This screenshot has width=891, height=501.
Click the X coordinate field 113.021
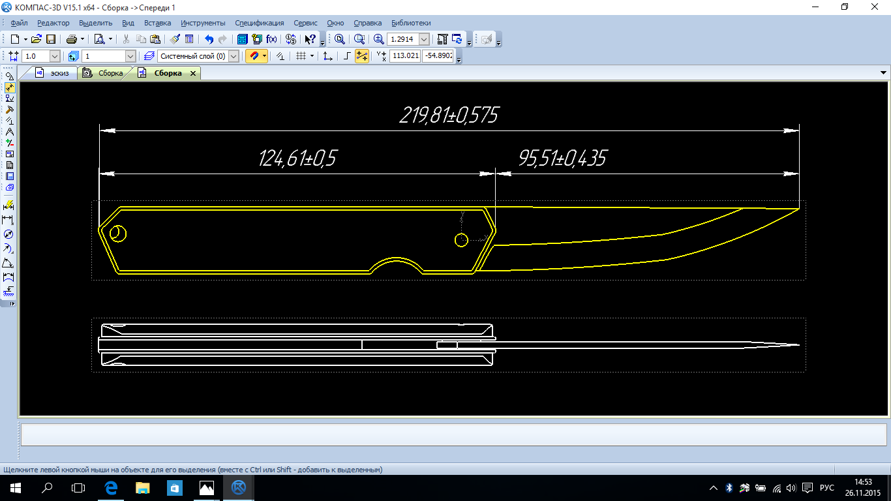405,56
